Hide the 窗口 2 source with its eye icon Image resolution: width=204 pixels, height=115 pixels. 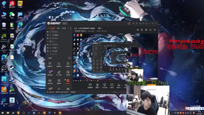click(48, 48)
